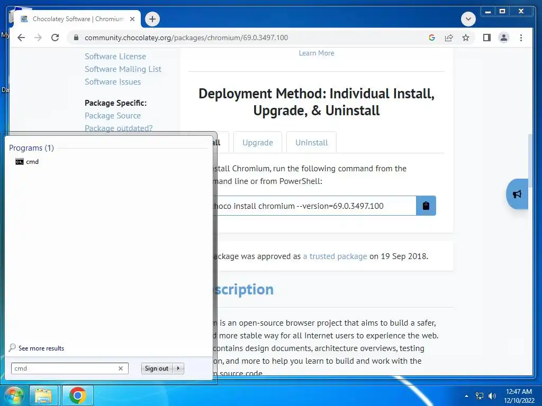Screen dimensions: 542x406
Task: Open a new browser tab
Action: tap(152, 19)
